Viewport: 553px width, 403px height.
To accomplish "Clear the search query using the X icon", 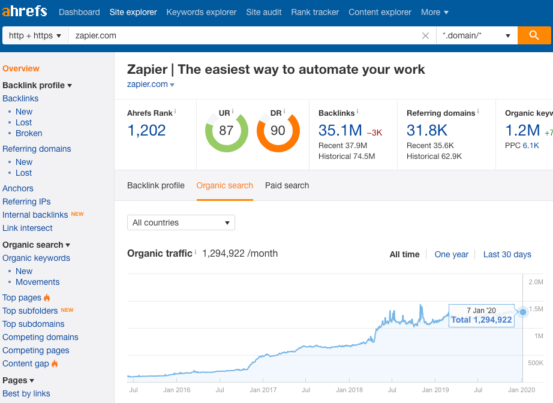I will click(425, 35).
